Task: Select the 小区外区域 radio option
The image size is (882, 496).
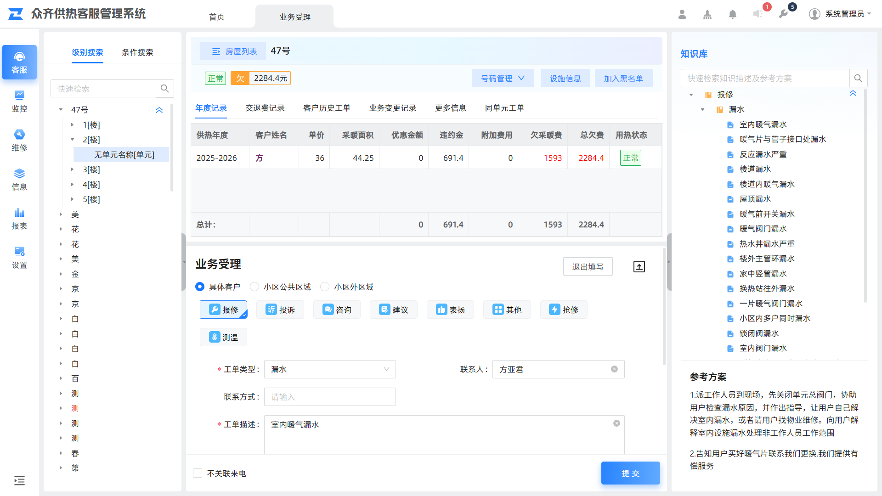Action: pyautogui.click(x=325, y=287)
